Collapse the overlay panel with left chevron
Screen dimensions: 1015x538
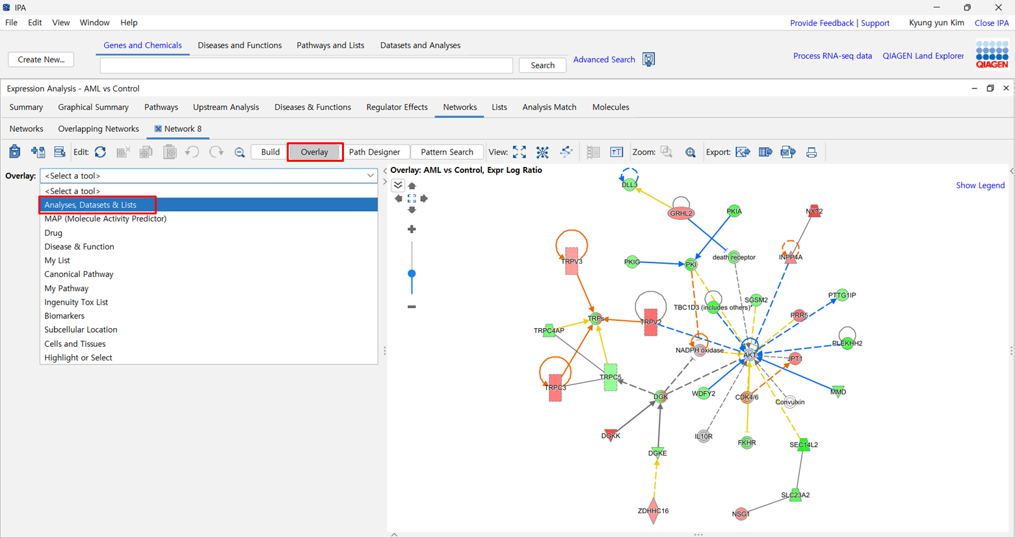click(x=385, y=171)
